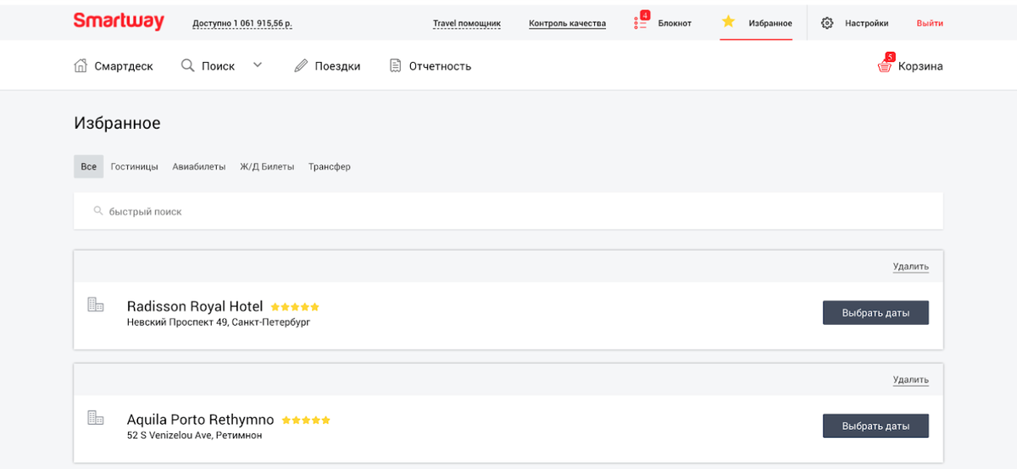Switch to the Авиабилеты tab

tap(199, 167)
